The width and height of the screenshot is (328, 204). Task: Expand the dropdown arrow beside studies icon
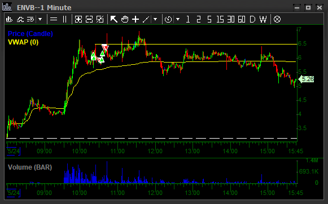(40, 19)
